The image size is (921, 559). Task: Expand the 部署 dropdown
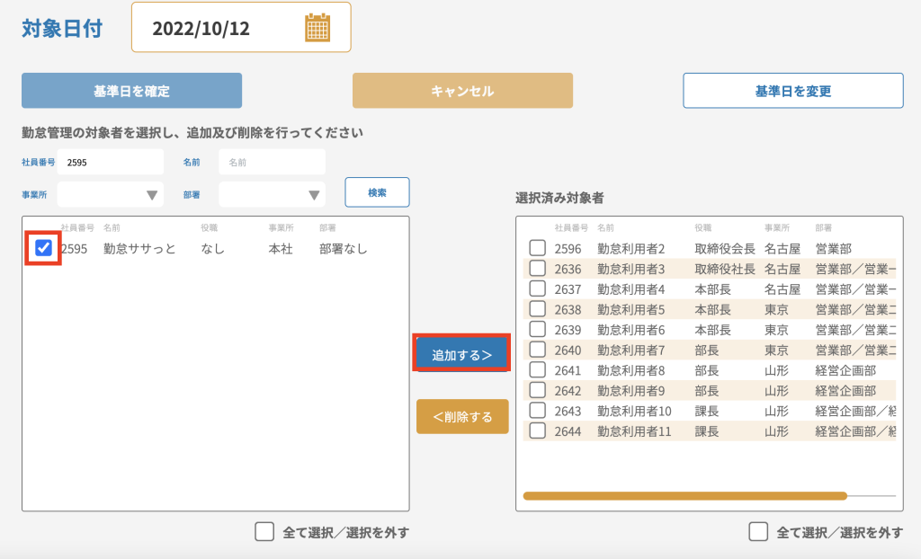point(272,194)
